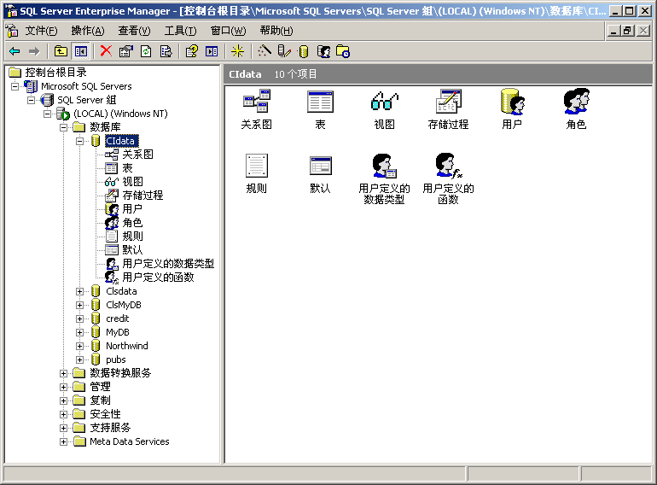This screenshot has width=657, height=485.
Task: Expand the Northwind database node
Action: tap(79, 347)
